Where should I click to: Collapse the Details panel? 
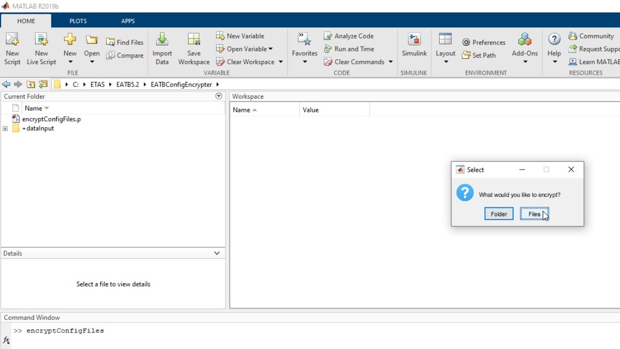(217, 253)
